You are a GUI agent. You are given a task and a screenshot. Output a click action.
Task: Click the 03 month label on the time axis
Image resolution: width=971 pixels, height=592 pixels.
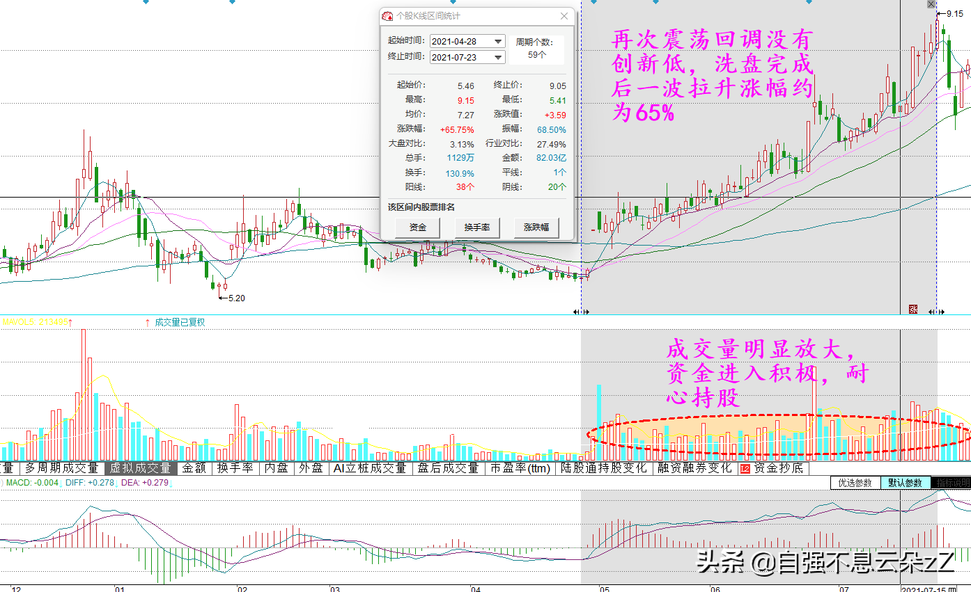[x=334, y=589]
